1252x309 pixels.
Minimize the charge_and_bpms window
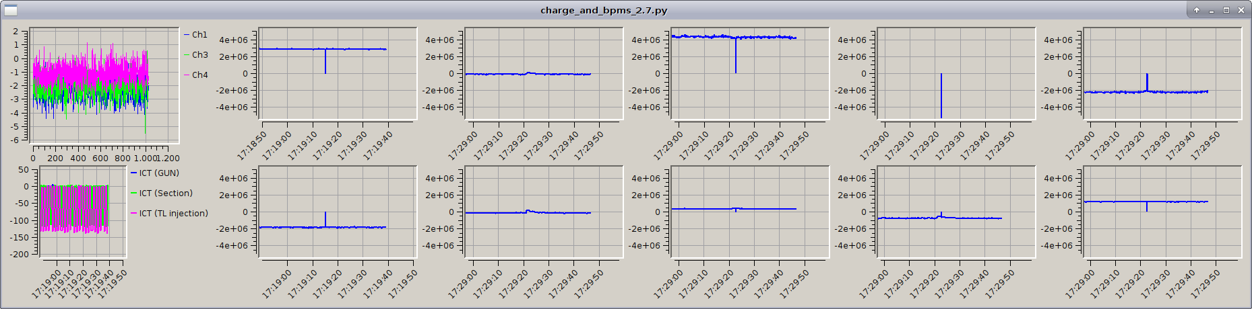(1212, 10)
